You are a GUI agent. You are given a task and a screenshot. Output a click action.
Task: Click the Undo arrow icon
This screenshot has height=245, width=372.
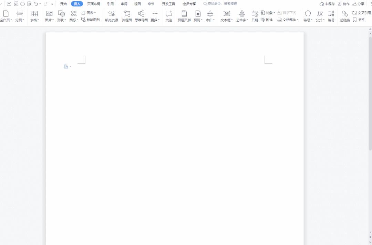click(x=36, y=4)
